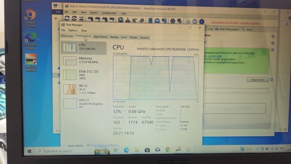Click the triangle eject-style icon in Hard Disk Sentinel toolbar
Viewport: 291px width, 164px height.
pos(128,20)
